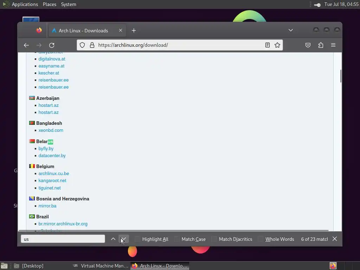
Task: Enable the Match Case checkbox
Action: tap(177, 239)
